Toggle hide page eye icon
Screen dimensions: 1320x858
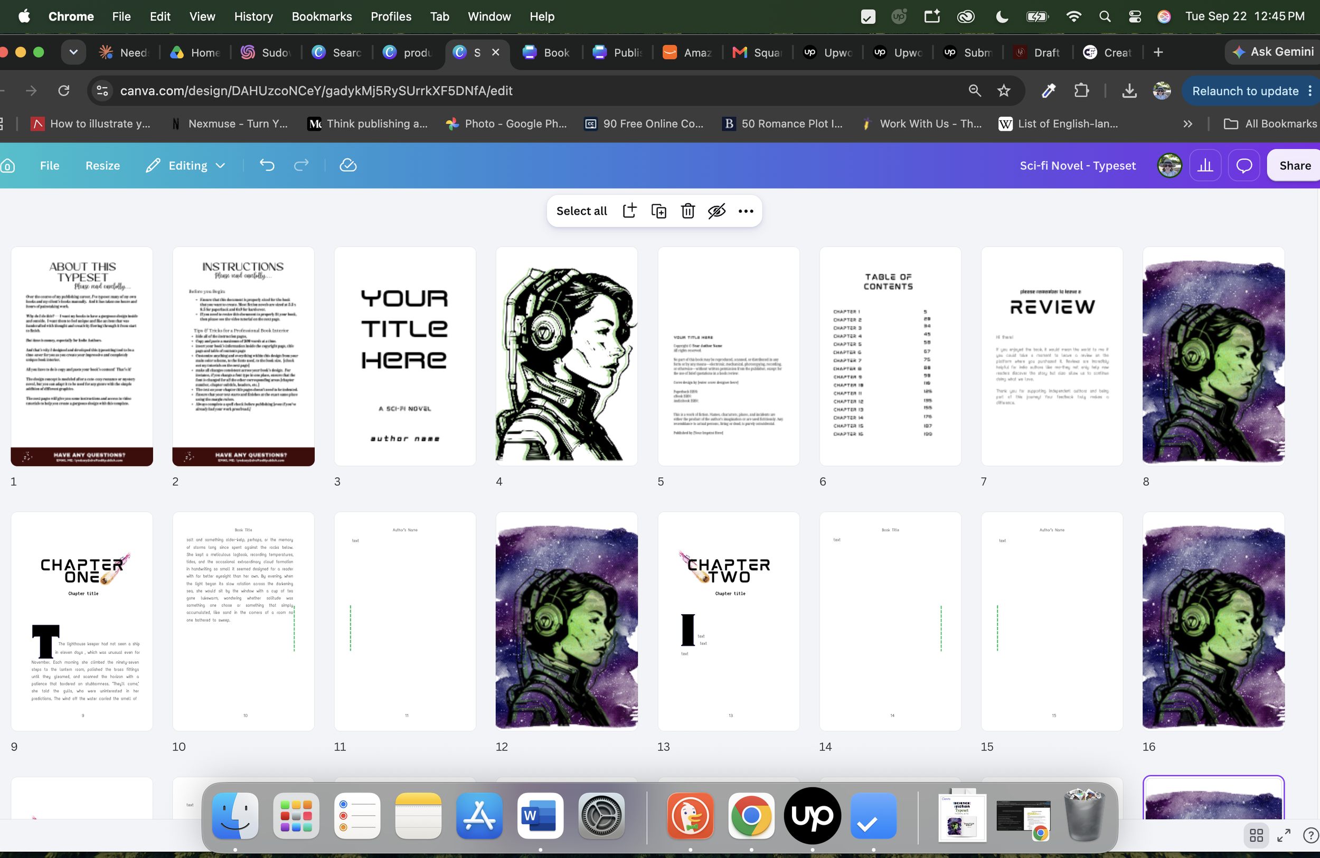click(716, 211)
